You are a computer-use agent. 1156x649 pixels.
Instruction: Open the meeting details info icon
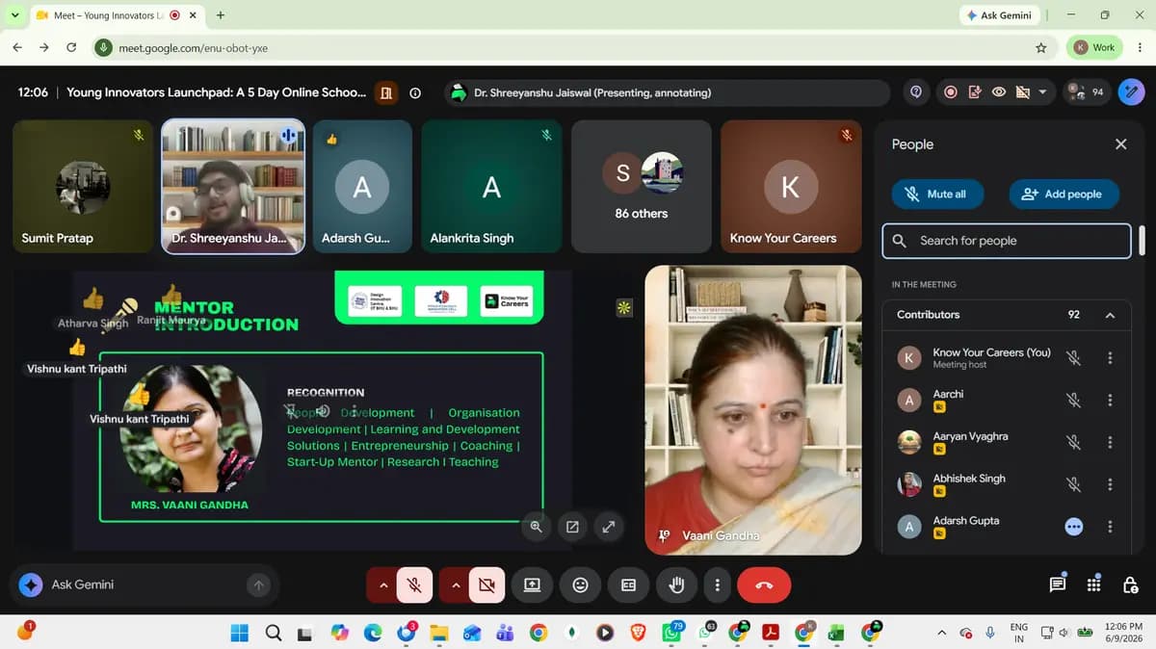[415, 93]
